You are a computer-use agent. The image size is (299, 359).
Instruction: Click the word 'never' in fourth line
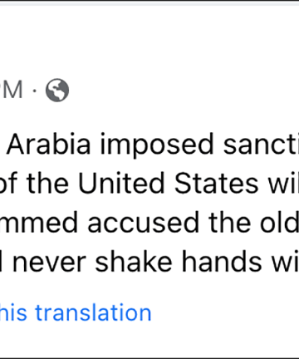point(49,262)
